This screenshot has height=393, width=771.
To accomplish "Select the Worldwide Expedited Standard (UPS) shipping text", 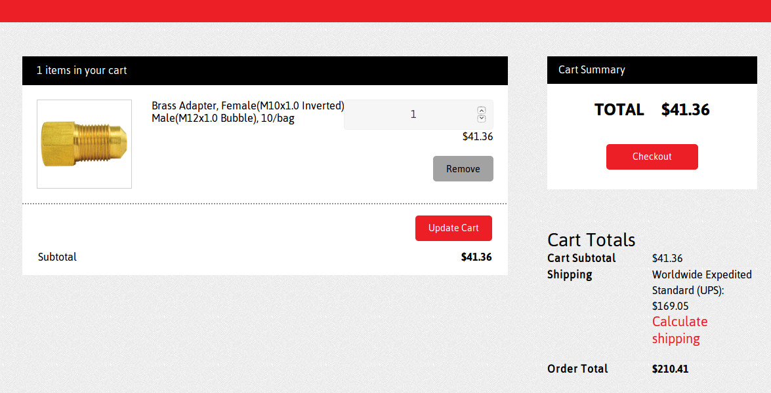I will coord(701,282).
